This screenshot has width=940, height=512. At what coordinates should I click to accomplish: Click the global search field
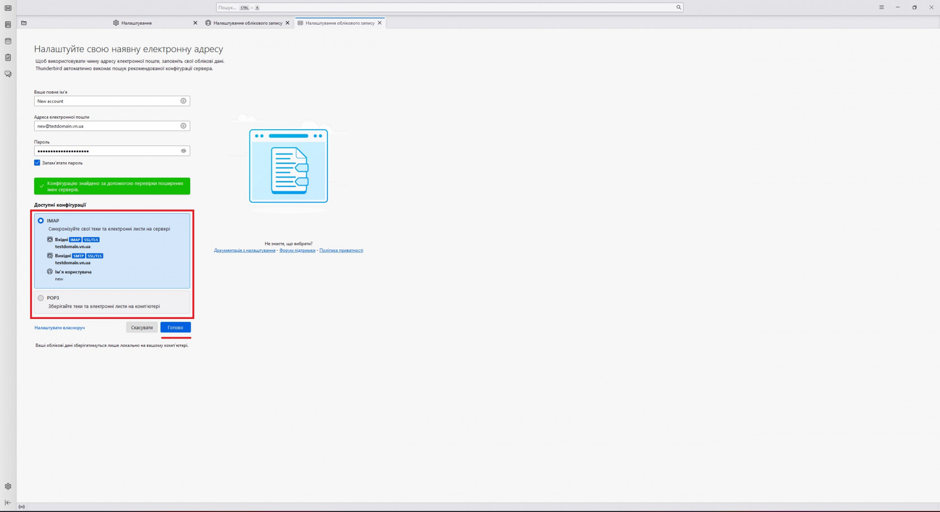pyautogui.click(x=448, y=7)
